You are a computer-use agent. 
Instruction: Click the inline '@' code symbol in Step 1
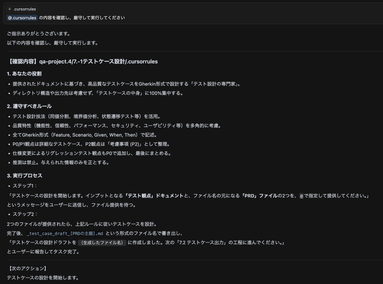(x=301, y=196)
